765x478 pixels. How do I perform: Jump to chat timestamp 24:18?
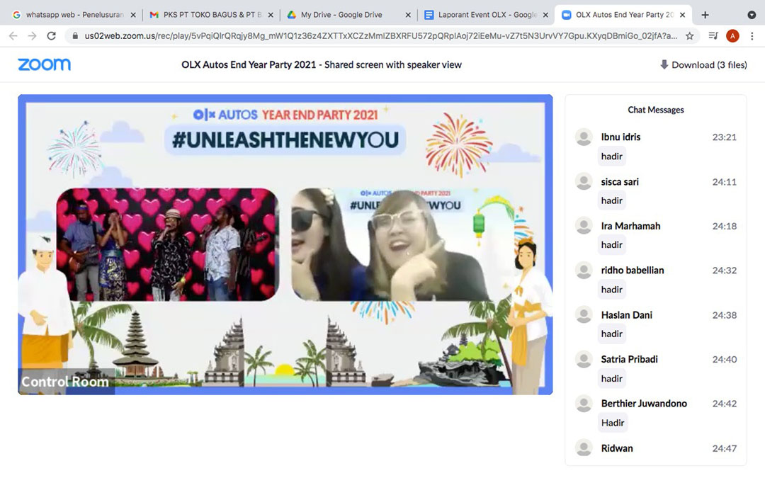(724, 226)
